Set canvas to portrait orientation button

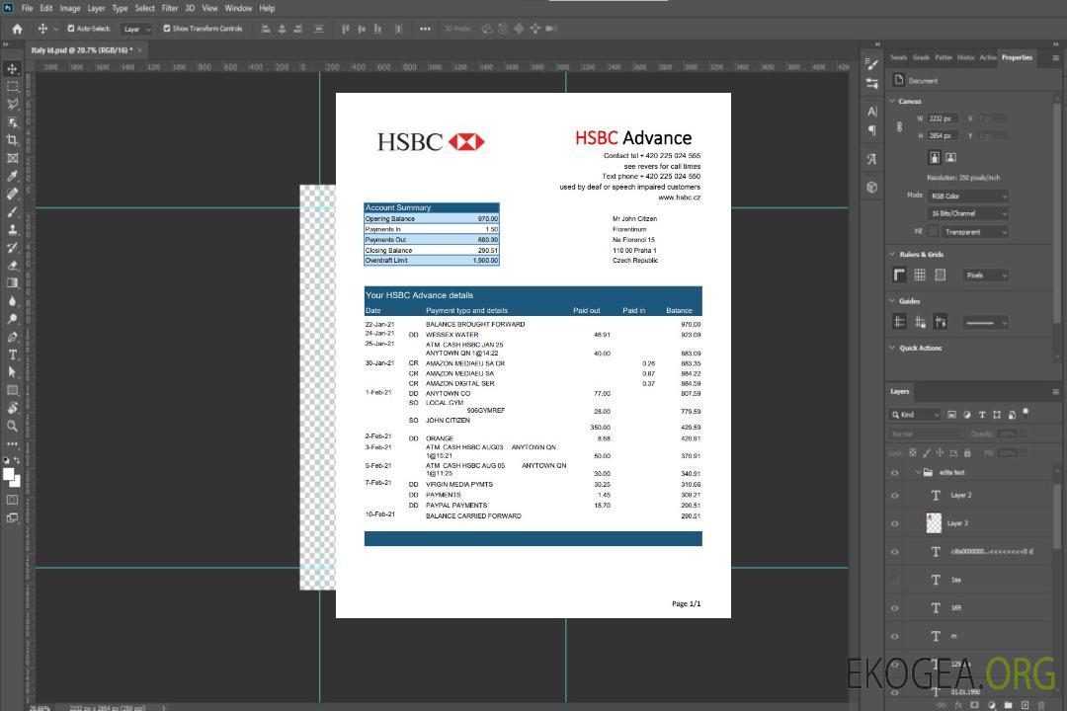pos(935,157)
